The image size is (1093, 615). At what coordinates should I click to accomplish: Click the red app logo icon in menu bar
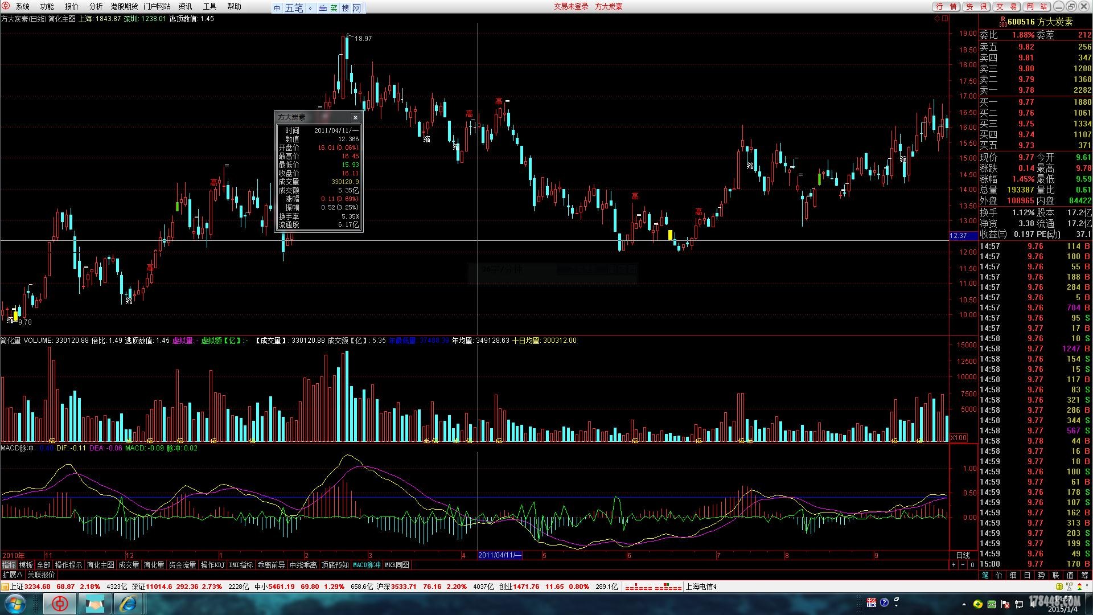point(6,6)
